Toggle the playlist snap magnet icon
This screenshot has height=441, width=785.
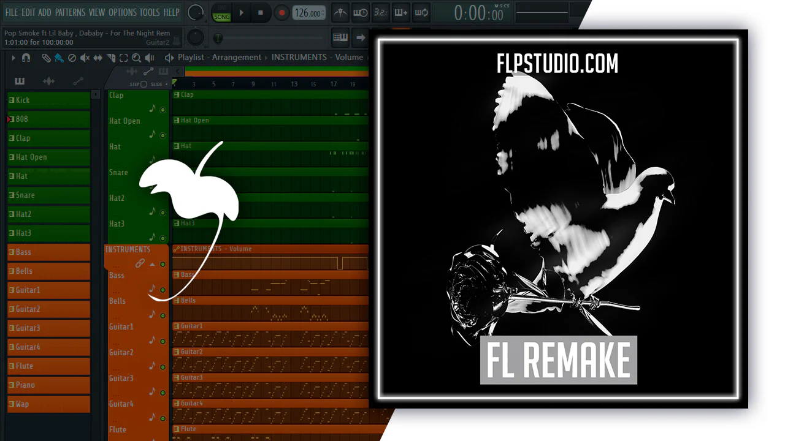(26, 58)
